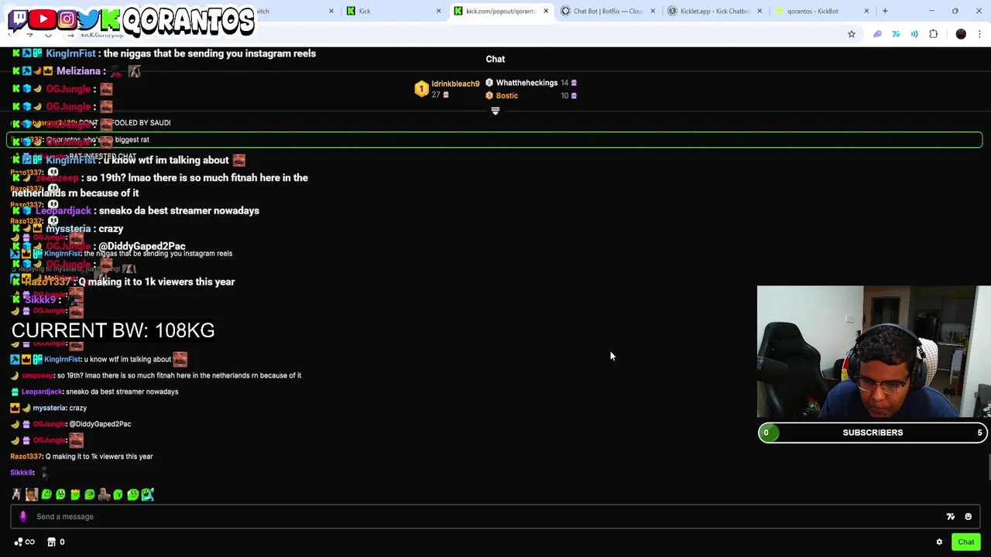991x557 pixels.
Task: Close the Kick browser tab
Action: 438,11
